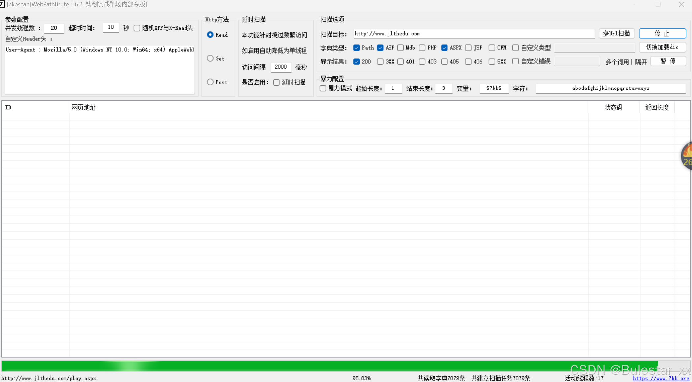
Task: Click the 网页地址 column header
Action: [x=83, y=108]
